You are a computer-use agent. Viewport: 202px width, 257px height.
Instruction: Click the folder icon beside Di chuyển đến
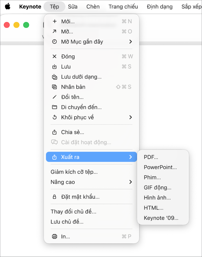point(54,107)
